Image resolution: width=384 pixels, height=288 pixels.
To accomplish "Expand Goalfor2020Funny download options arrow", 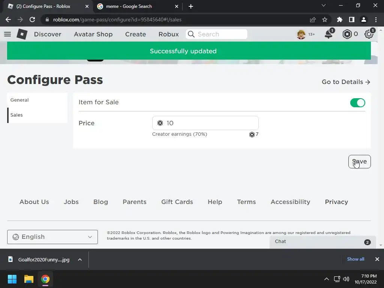I will click(80, 259).
